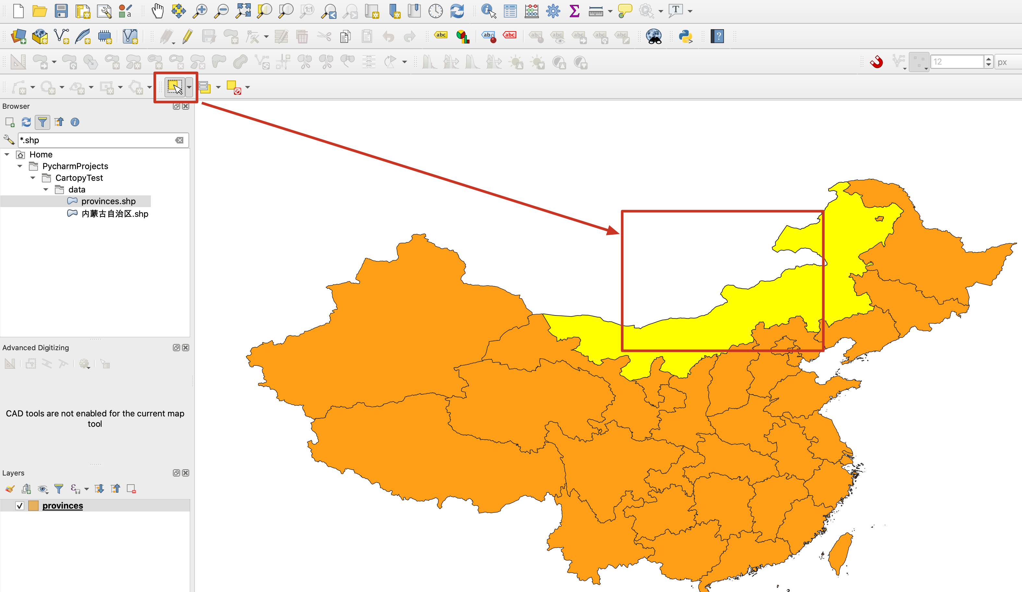
Task: Click the orange provinces layer color swatch
Action: 34,506
